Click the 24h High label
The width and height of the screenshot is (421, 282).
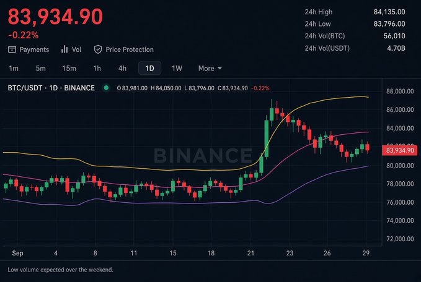tap(319, 12)
